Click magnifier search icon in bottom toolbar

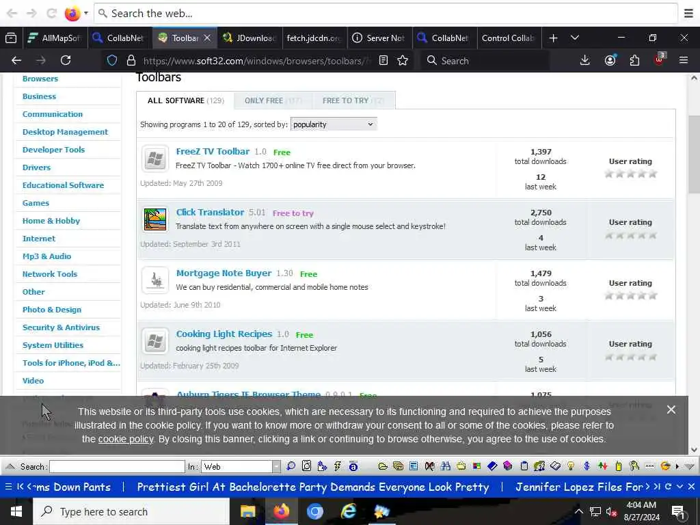(x=291, y=466)
